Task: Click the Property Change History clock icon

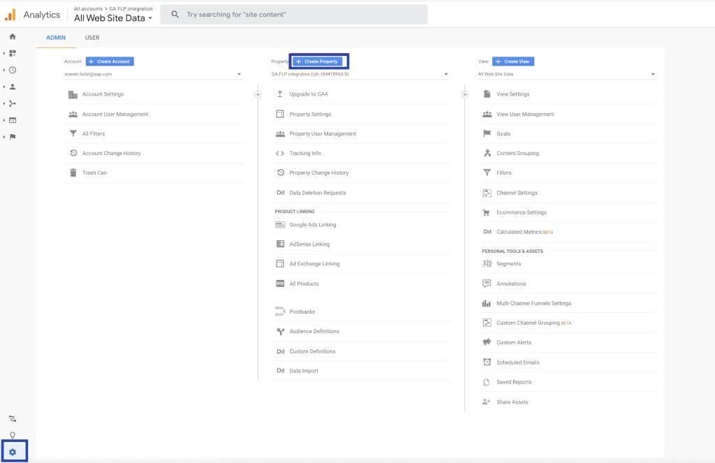Action: [x=281, y=172]
